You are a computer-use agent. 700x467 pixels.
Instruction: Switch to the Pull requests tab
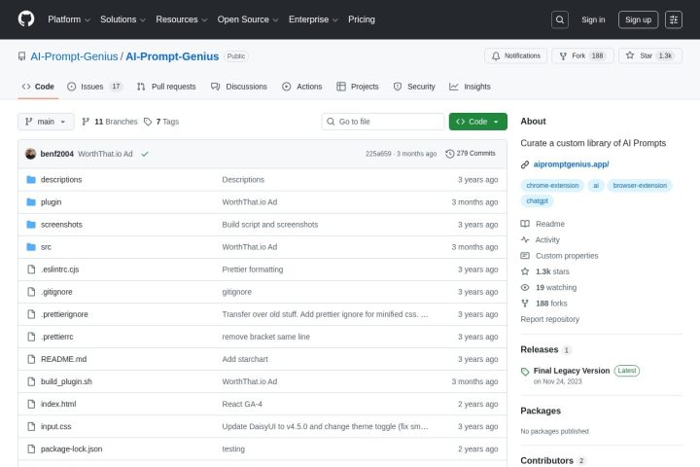pos(166,87)
